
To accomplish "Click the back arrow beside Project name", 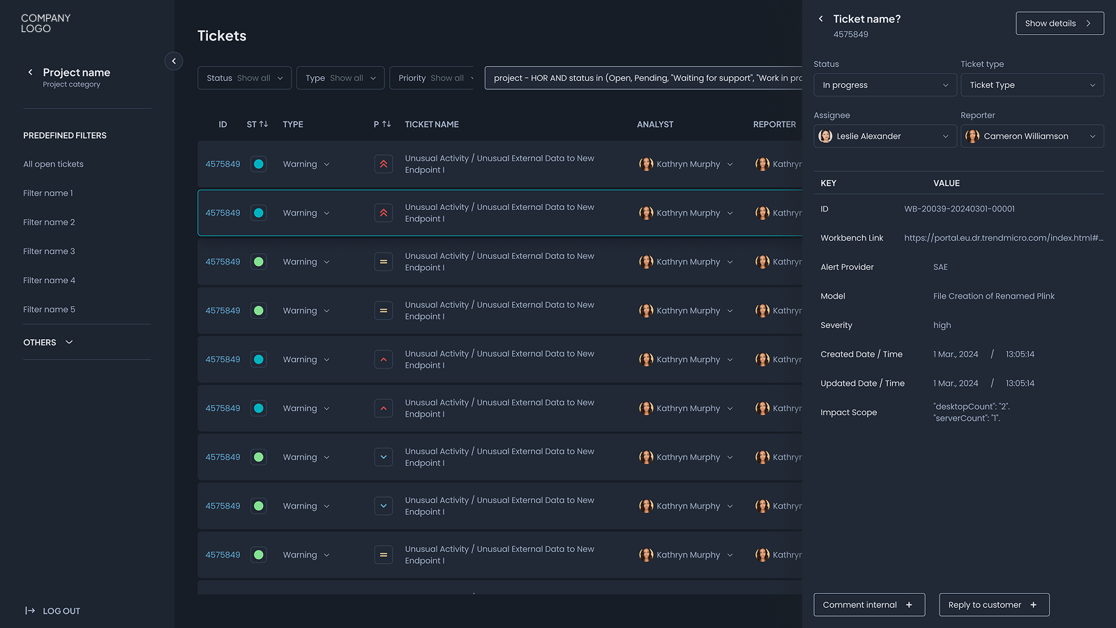I will pos(30,73).
